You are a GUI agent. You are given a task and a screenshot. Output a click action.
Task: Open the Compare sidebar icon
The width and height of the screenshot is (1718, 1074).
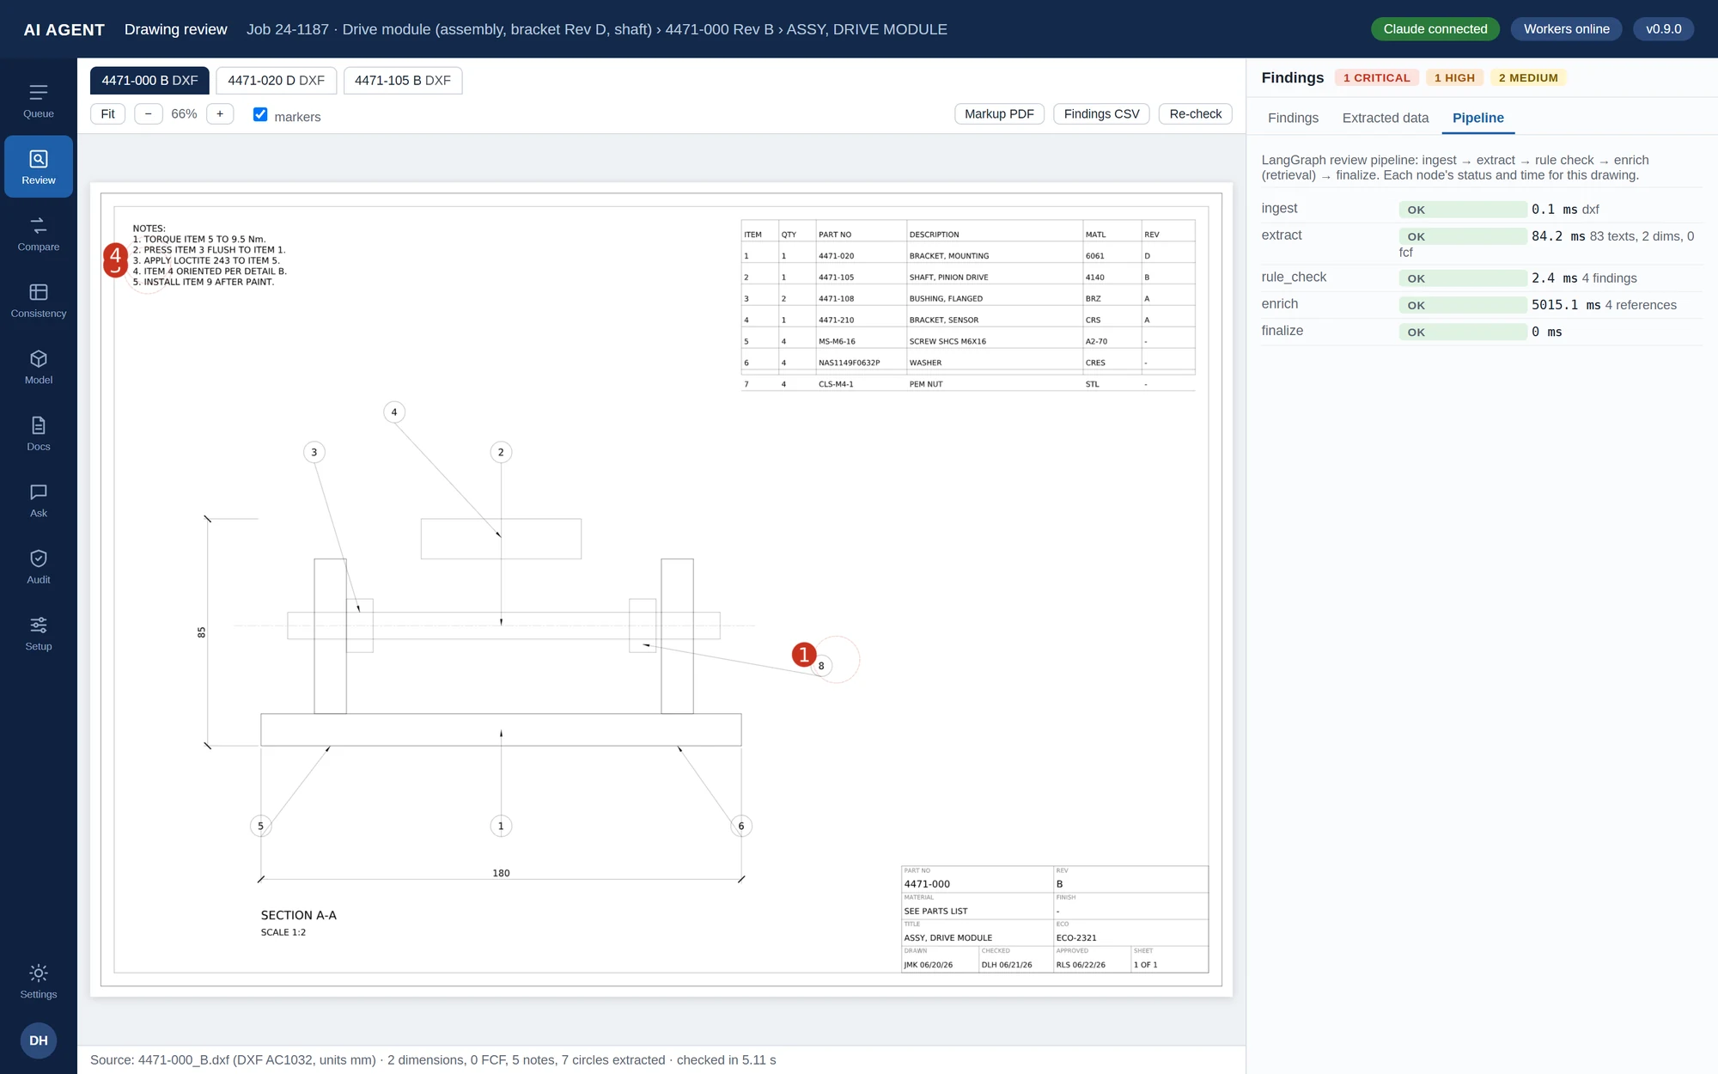[x=39, y=234]
